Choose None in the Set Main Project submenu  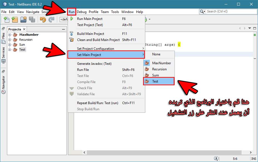tap(159, 54)
